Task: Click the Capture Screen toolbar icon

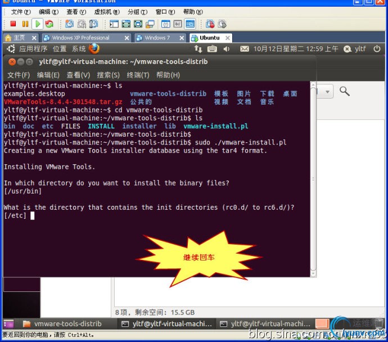Action: (210, 24)
